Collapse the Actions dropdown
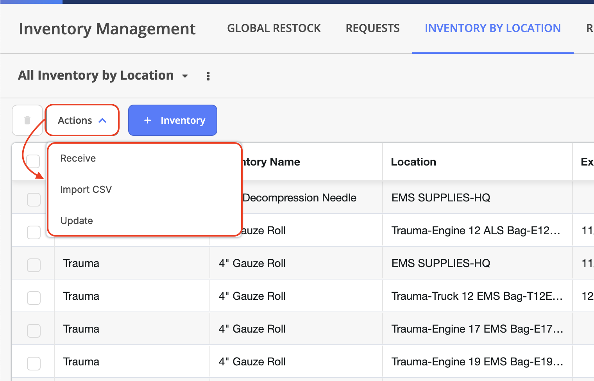This screenshot has height=381, width=594. pyautogui.click(x=82, y=120)
